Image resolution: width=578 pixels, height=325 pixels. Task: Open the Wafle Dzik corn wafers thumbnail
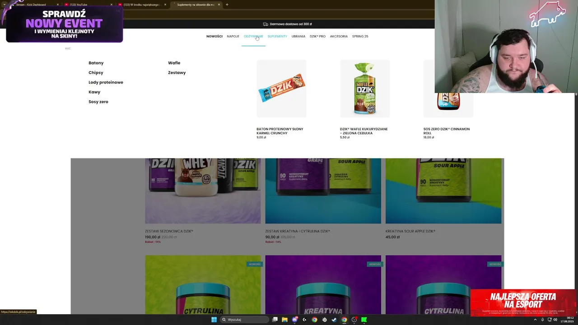click(x=365, y=89)
